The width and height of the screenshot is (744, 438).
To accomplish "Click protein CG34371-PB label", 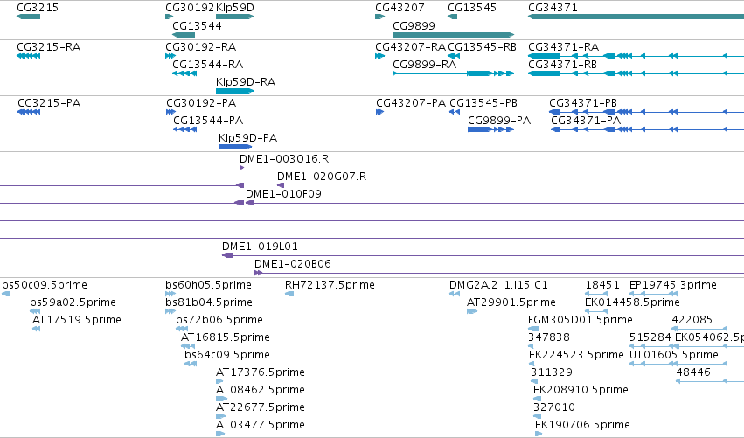I will [x=582, y=103].
